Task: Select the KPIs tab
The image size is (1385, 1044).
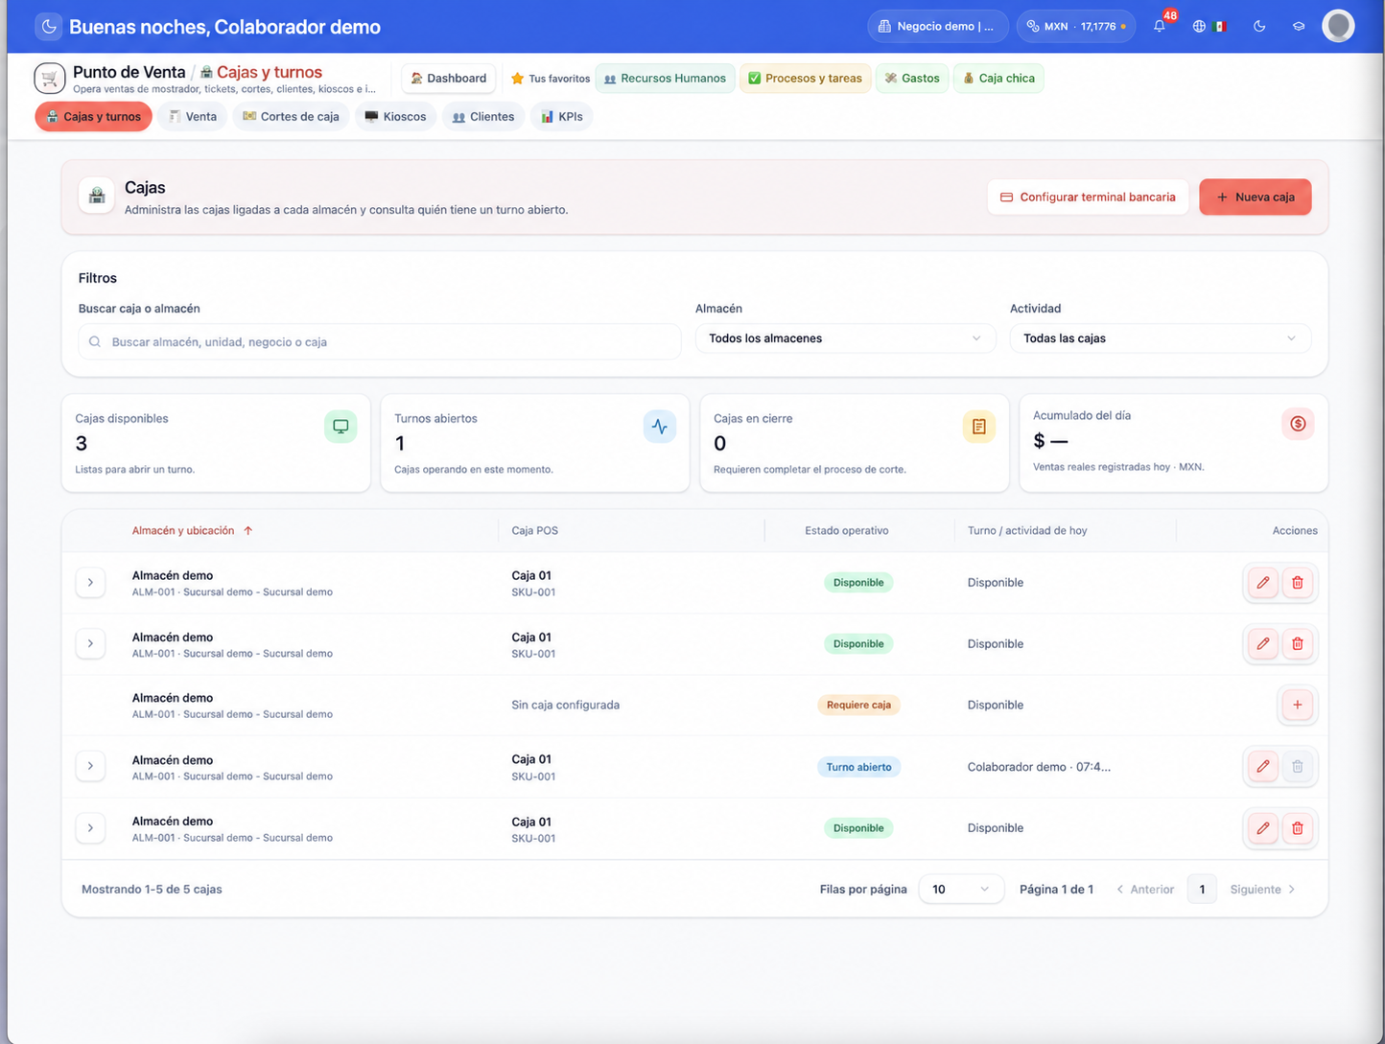Action: pos(561,117)
